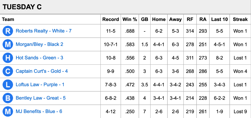Open Captain Curt's - Gold - 4 link
This screenshot has width=251, height=118.
click(x=42, y=71)
